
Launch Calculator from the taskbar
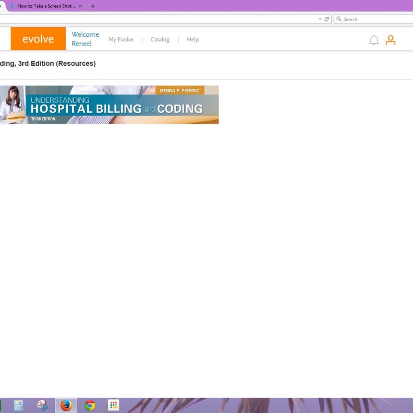[19, 405]
